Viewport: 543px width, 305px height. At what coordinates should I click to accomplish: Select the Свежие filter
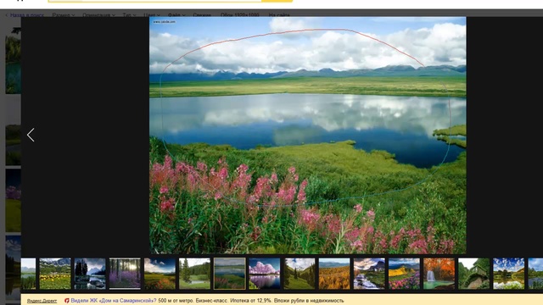coord(202,15)
